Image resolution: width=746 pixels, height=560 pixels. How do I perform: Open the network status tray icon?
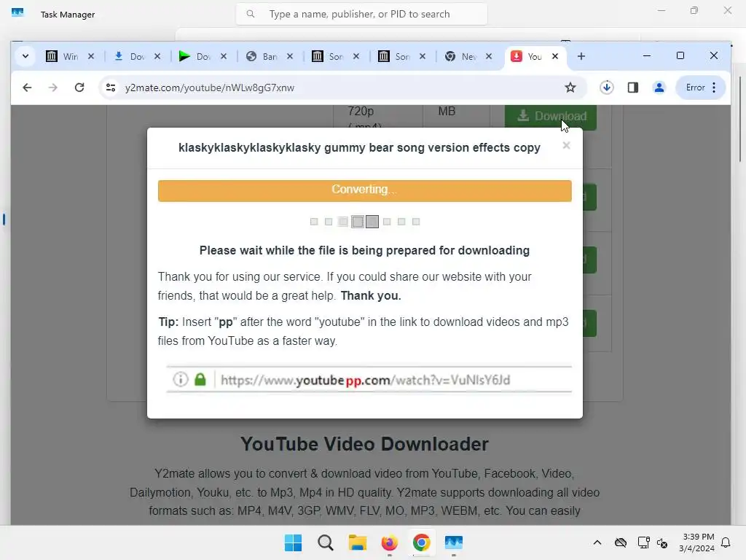[644, 542]
